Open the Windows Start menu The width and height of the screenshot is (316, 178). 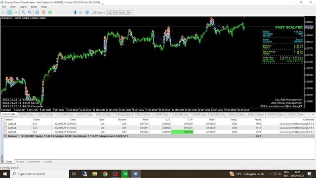4,174
